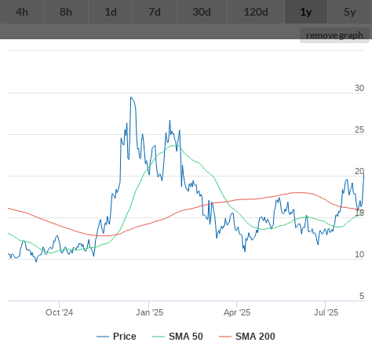Select the 1y time range tab

[306, 12]
